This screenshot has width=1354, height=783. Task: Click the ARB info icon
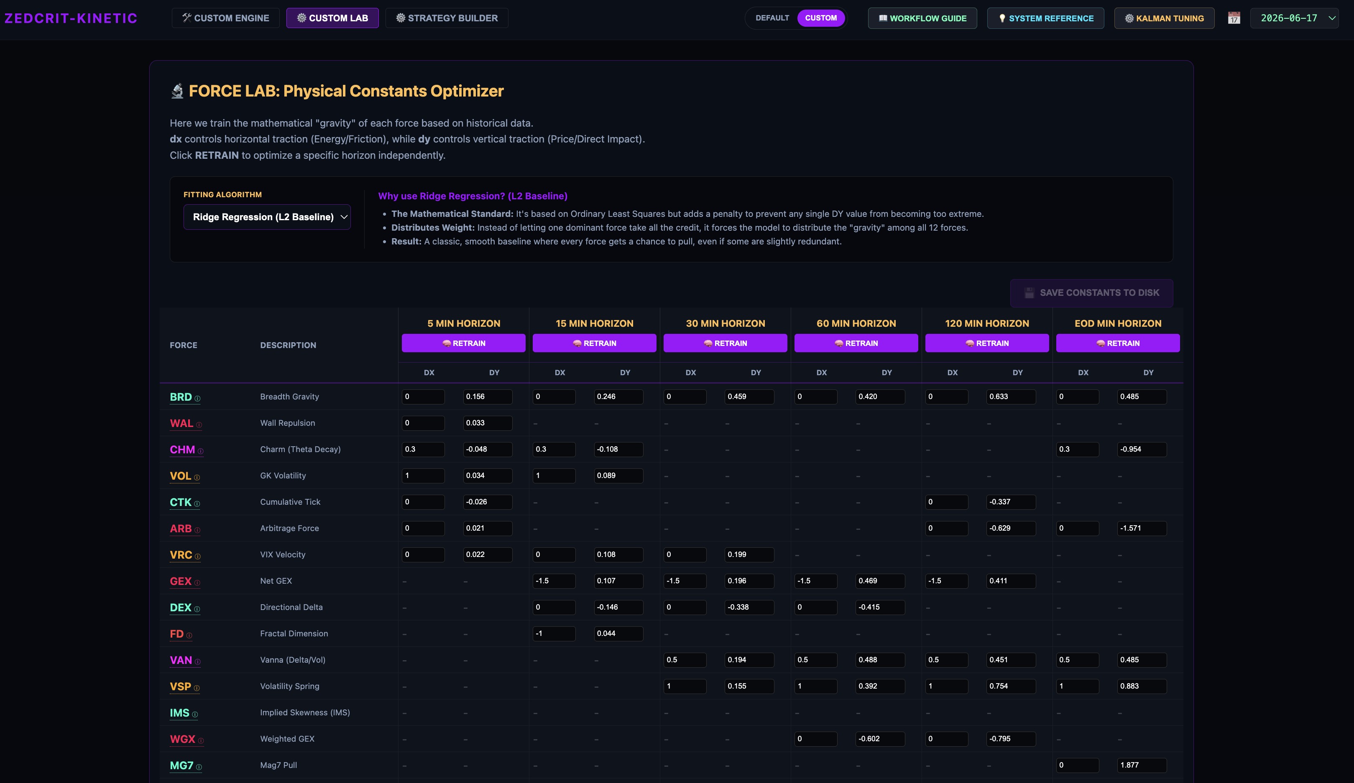[x=197, y=530]
